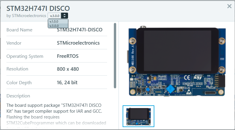Click the 'STMicroelectronics' vendor value
The width and height of the screenshot is (235, 130).
78,43
